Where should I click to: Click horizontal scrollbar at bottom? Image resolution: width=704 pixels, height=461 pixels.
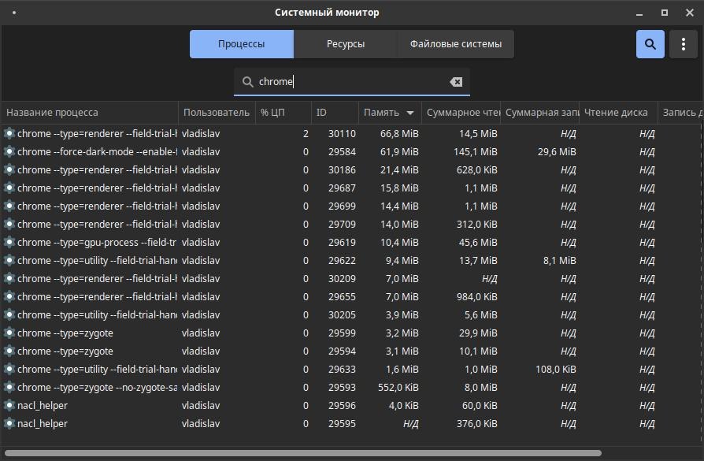[302, 453]
